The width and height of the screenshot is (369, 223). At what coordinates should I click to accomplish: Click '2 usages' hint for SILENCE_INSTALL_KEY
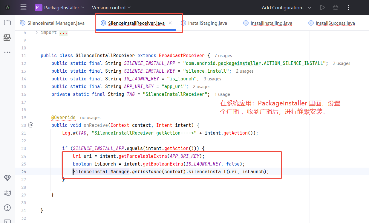pyautogui.click(x=244, y=71)
